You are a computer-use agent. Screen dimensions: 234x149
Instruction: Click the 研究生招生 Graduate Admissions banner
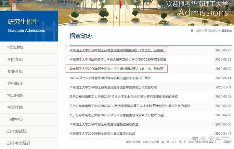point(29,26)
